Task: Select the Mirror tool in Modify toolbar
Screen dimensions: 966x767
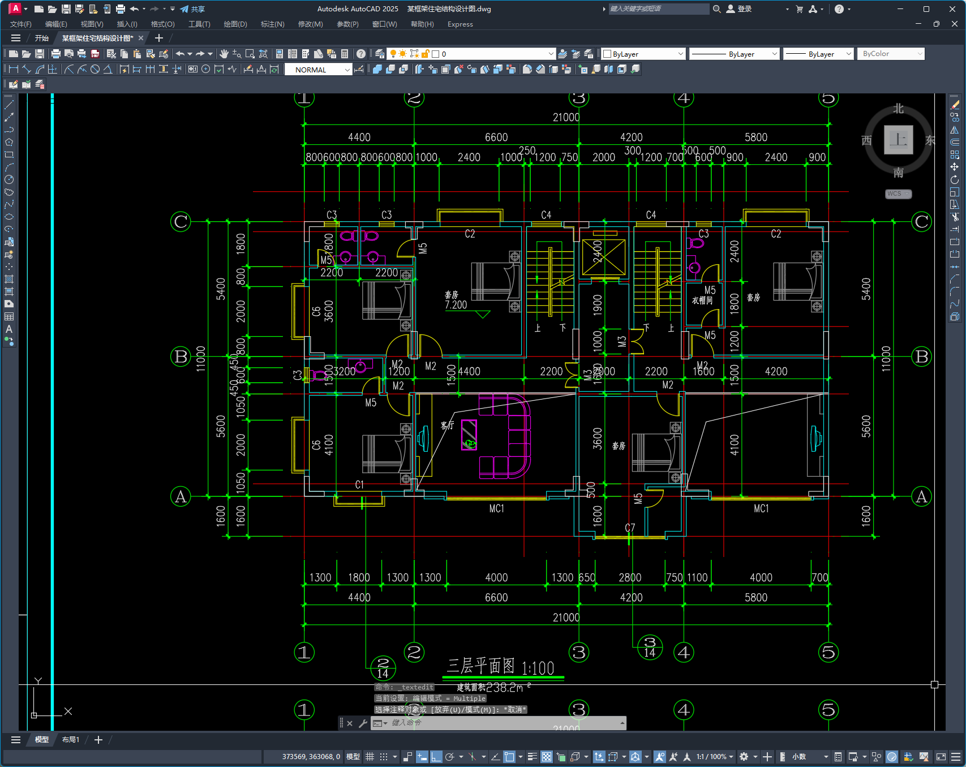Action: click(955, 130)
